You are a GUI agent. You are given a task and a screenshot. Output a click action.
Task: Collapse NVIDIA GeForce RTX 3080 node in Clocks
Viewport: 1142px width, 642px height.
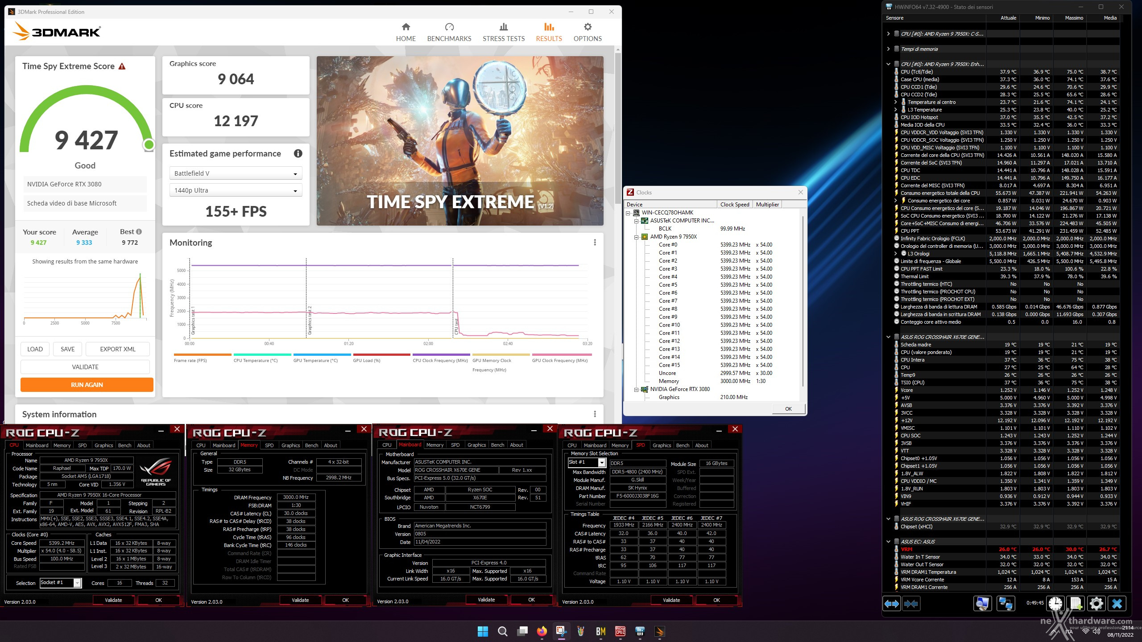637,389
